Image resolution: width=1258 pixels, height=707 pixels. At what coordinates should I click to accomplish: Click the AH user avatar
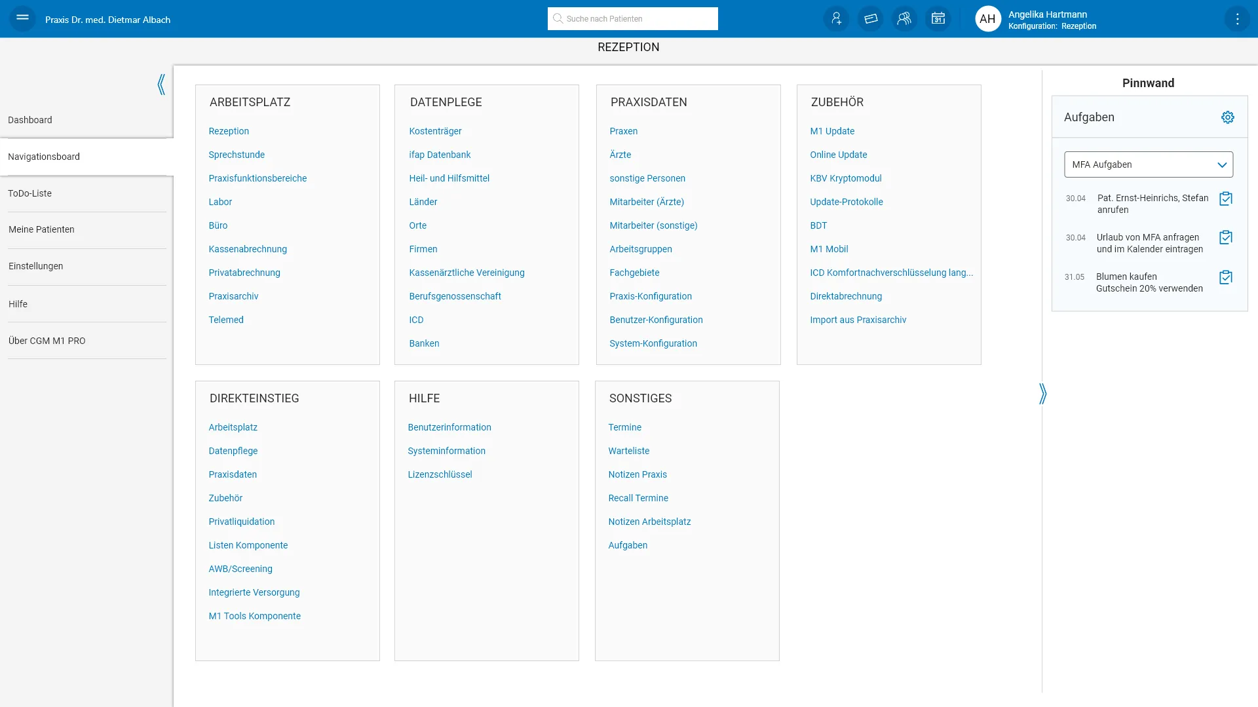point(988,18)
